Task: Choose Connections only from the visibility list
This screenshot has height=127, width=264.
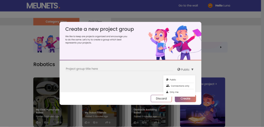Action: (179, 86)
